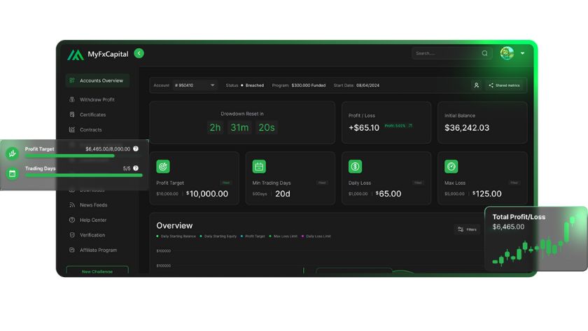Click the Total Profit/Loss candlestick chart

tap(535, 241)
